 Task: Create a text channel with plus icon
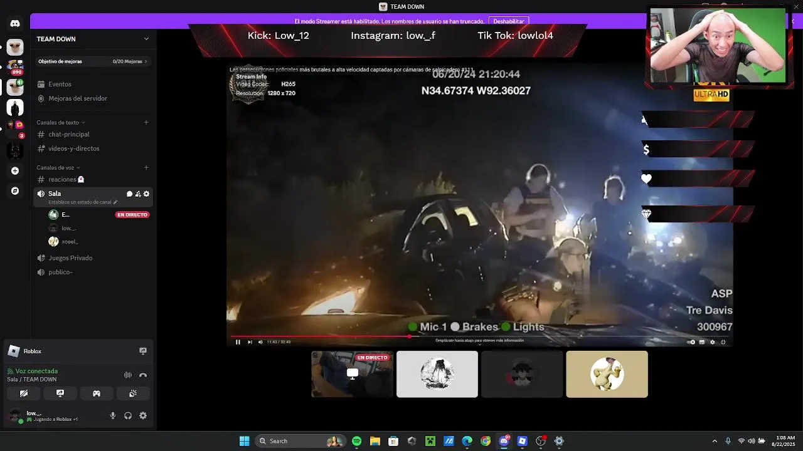[146, 123]
